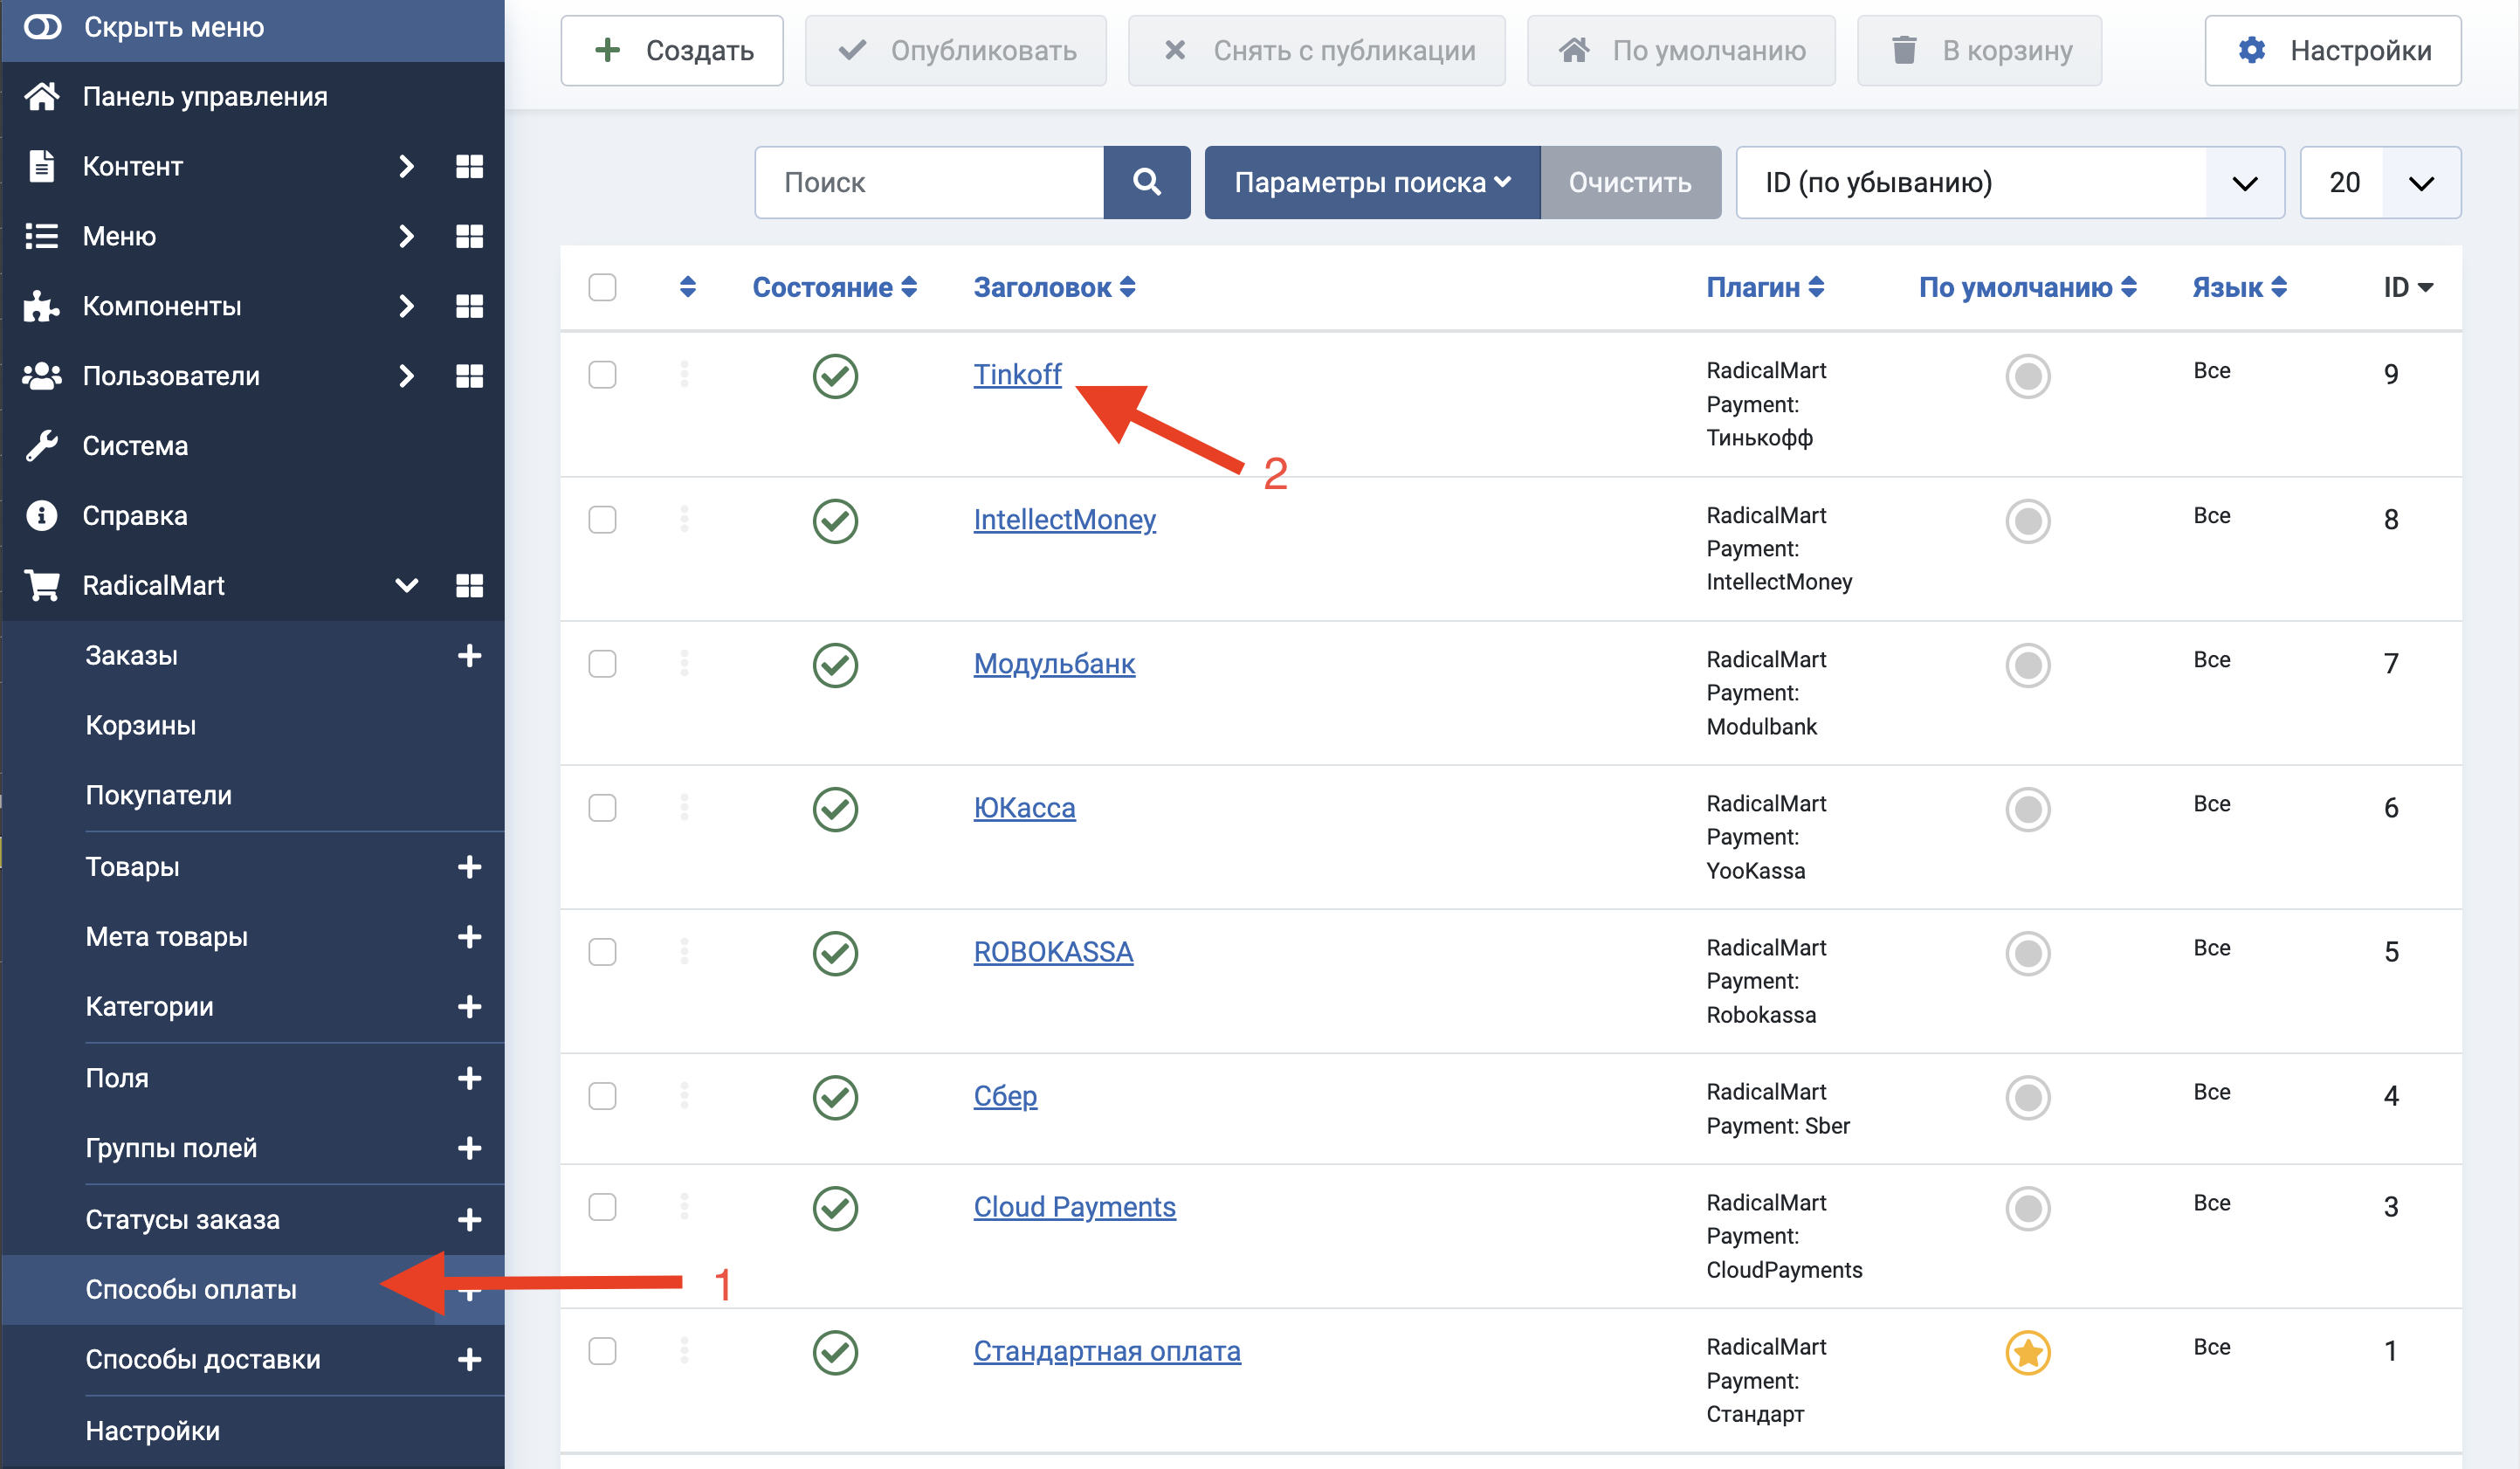
Task: Add new via Способы доставки plus icon
Action: (x=469, y=1360)
